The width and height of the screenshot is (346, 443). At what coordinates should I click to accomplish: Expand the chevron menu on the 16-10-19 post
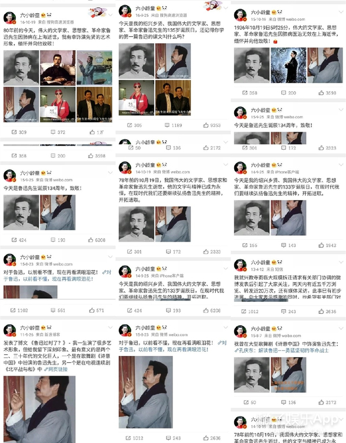point(111,14)
